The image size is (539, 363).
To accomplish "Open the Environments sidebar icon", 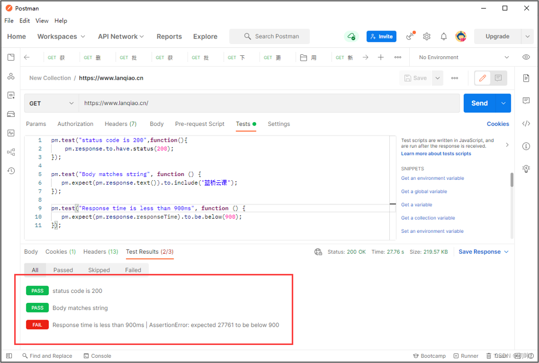I will [11, 95].
